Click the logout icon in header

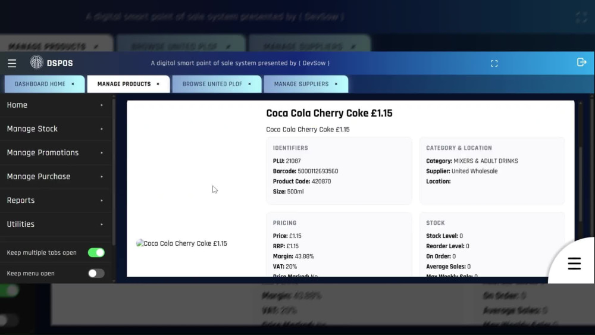(581, 62)
